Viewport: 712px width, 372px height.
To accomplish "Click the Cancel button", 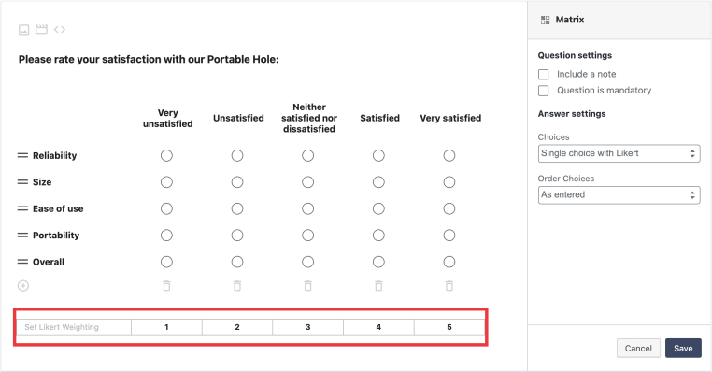I will [x=638, y=349].
